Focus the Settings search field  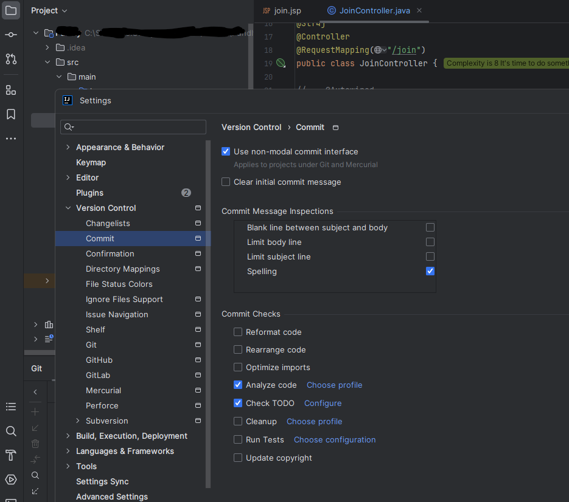[x=133, y=127]
